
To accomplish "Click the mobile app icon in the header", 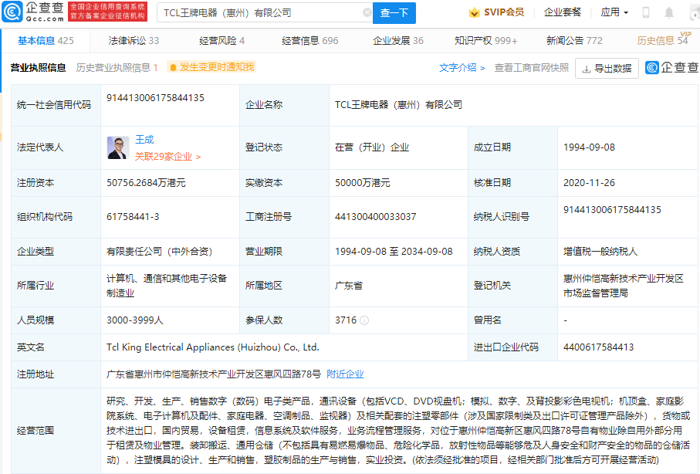I will (645, 12).
